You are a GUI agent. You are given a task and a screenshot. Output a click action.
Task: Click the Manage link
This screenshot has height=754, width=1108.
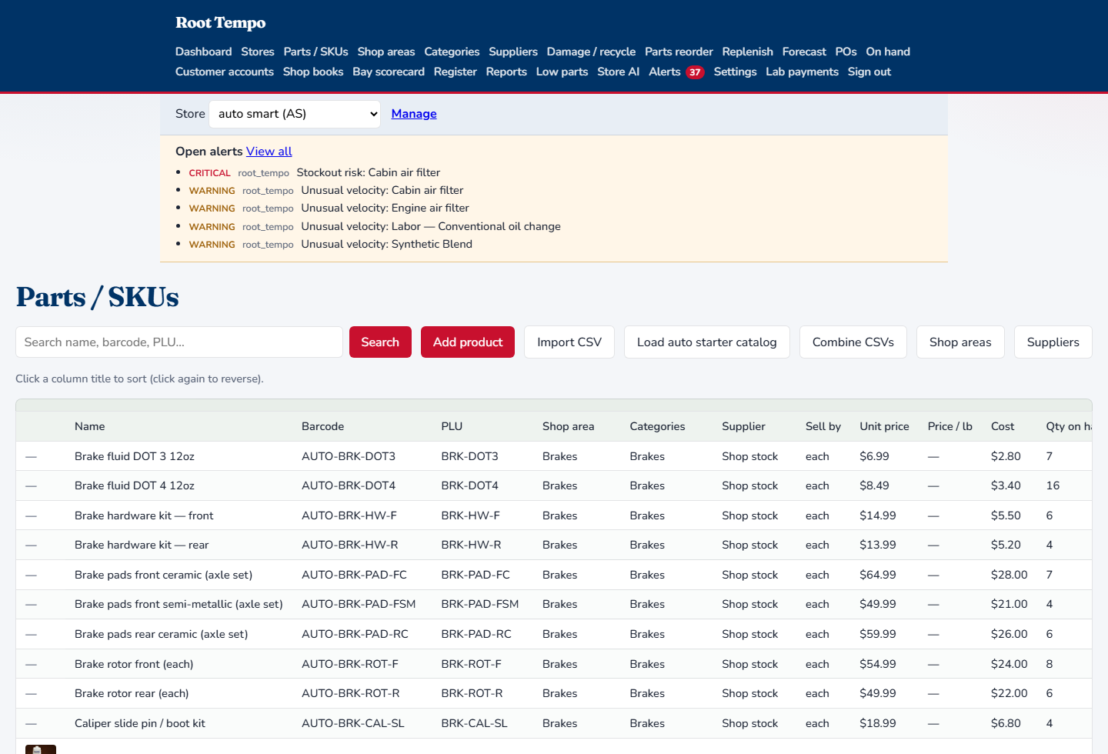pos(414,114)
